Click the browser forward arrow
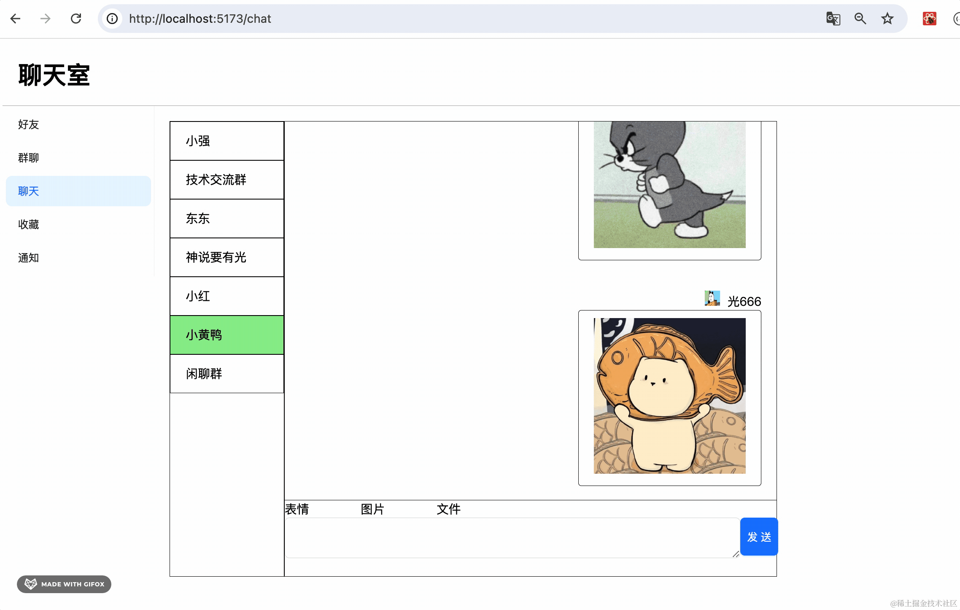Screen dimensions: 960x610 (46, 19)
